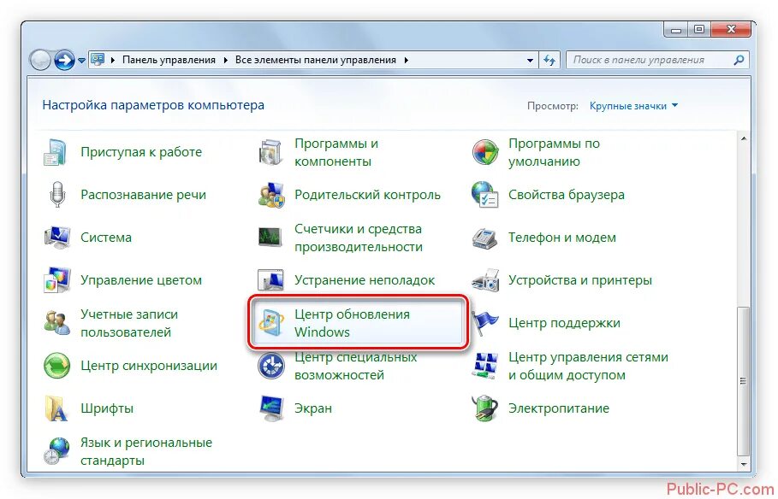Click the Электропитание battery icon

pyautogui.click(x=484, y=408)
